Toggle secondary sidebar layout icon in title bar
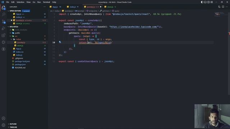The image size is (230, 129). coord(208,2)
